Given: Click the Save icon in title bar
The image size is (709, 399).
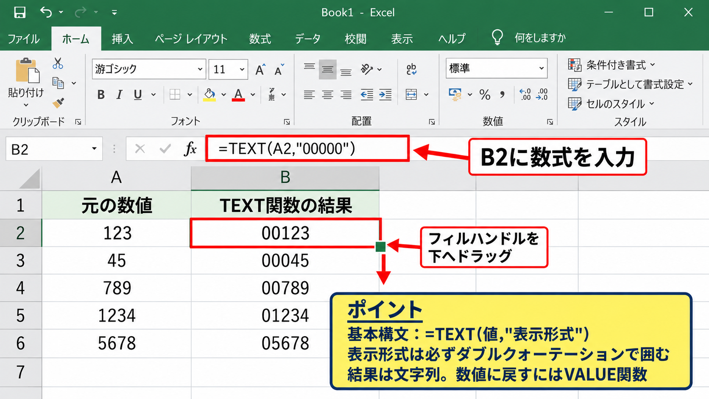Looking at the screenshot, I should (20, 12).
